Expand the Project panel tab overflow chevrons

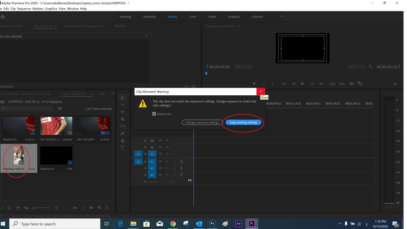(113, 94)
